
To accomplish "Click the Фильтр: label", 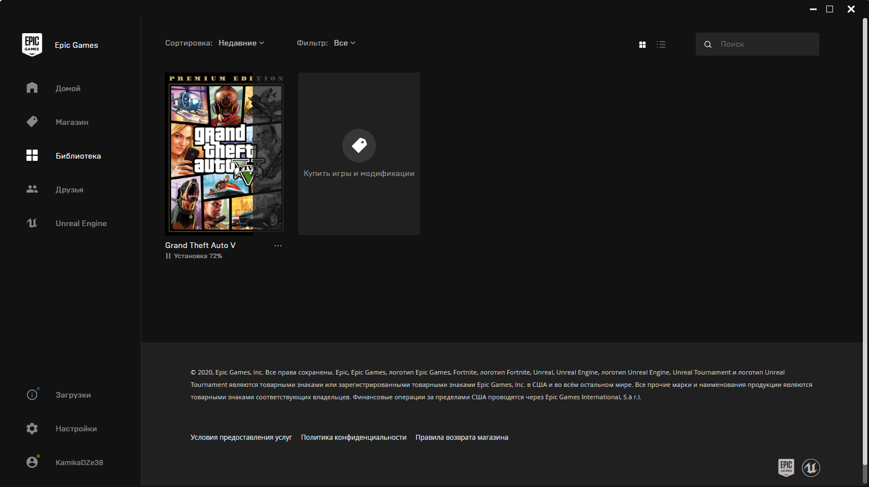I will click(x=312, y=43).
